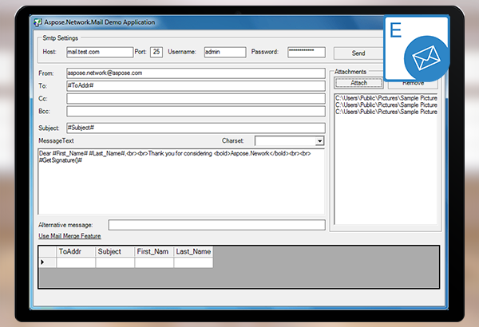Click the white E logo tile
Screen dimensions: 479x327
pyautogui.click(x=416, y=48)
